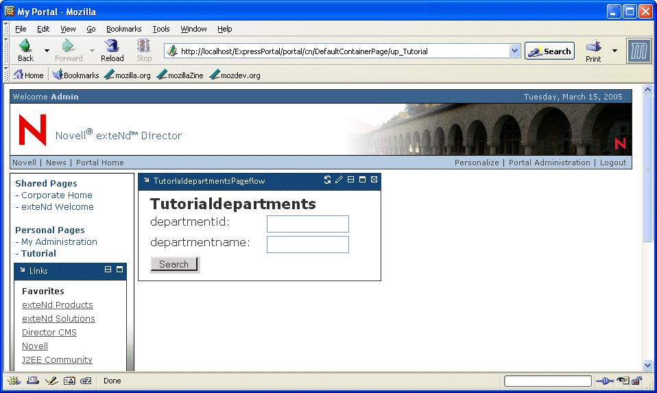This screenshot has height=393, width=657.
Task: Open the News portal link
Action: click(56, 163)
